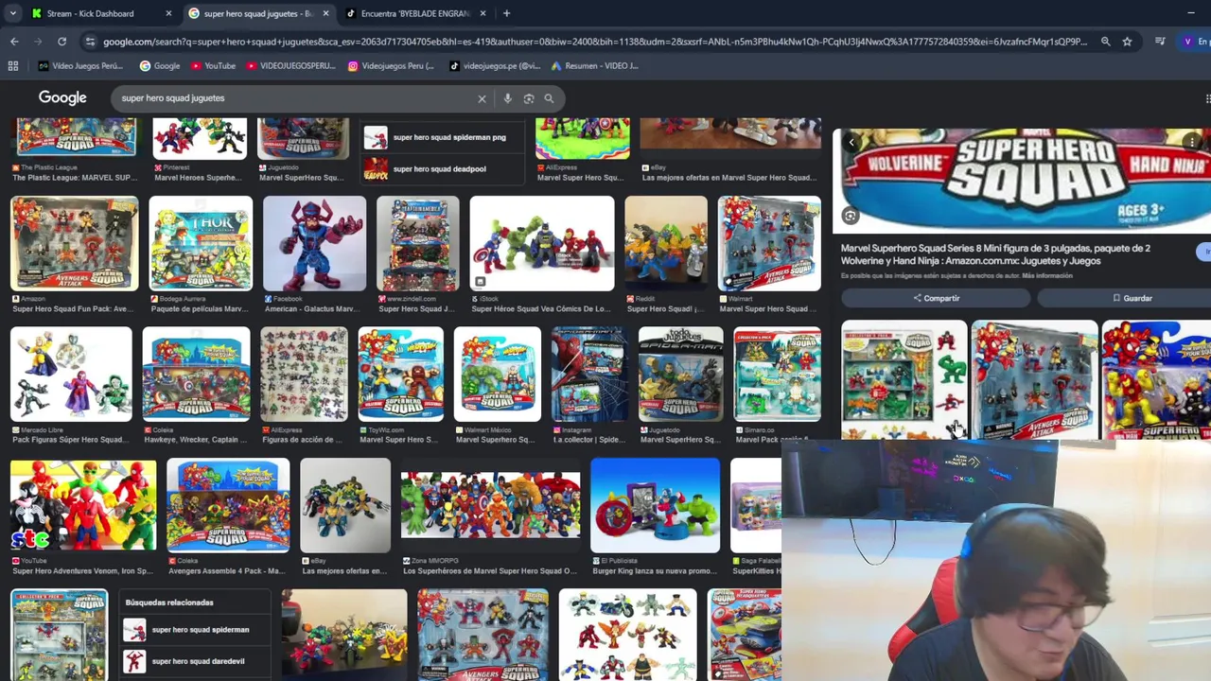Open the ToyWiz.com Marvel Super Hero thumbnail

pyautogui.click(x=400, y=375)
